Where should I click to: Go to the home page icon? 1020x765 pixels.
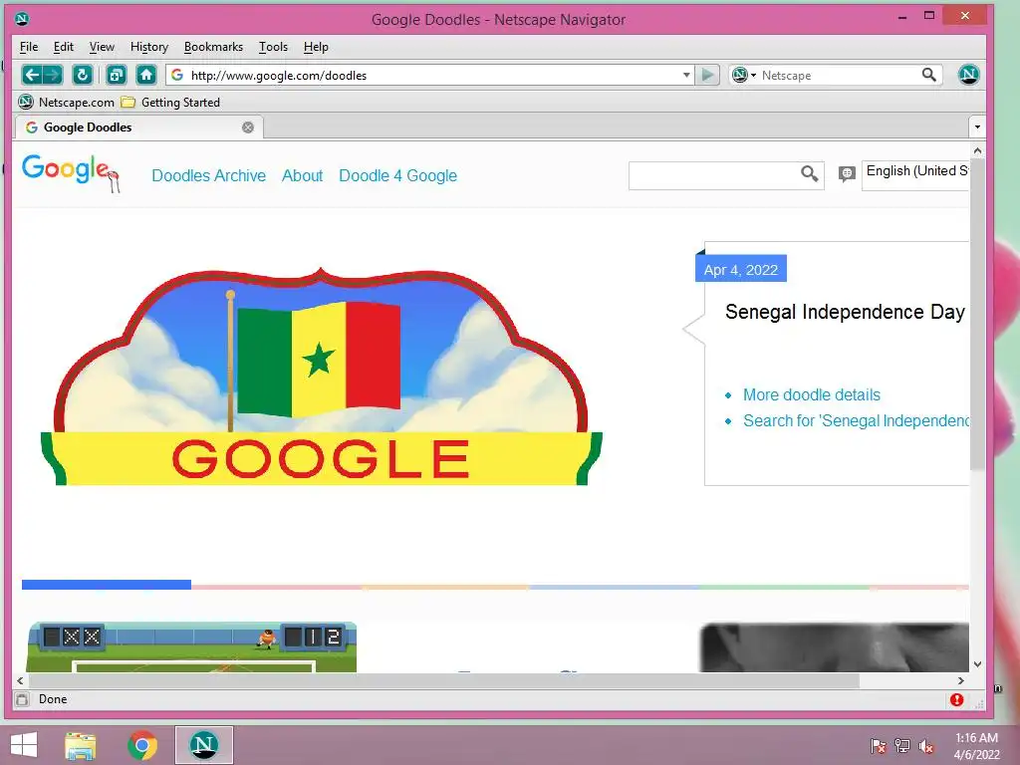coord(146,75)
